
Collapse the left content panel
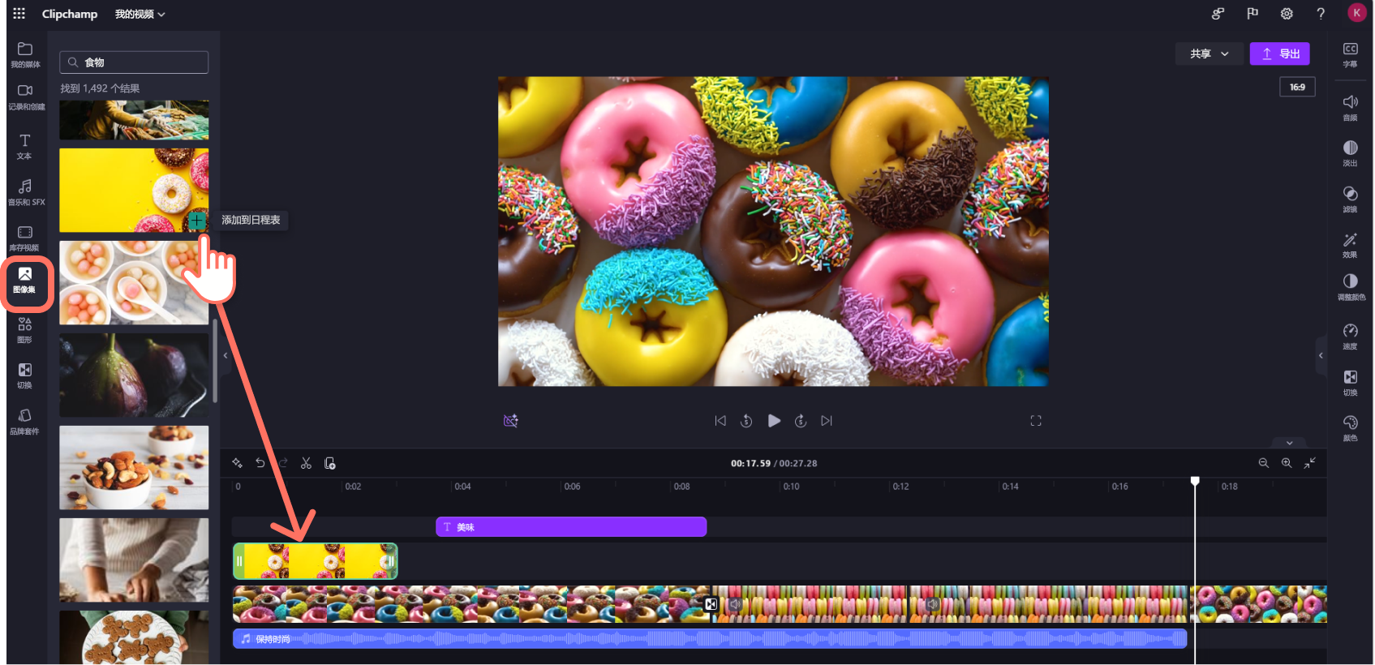click(226, 355)
